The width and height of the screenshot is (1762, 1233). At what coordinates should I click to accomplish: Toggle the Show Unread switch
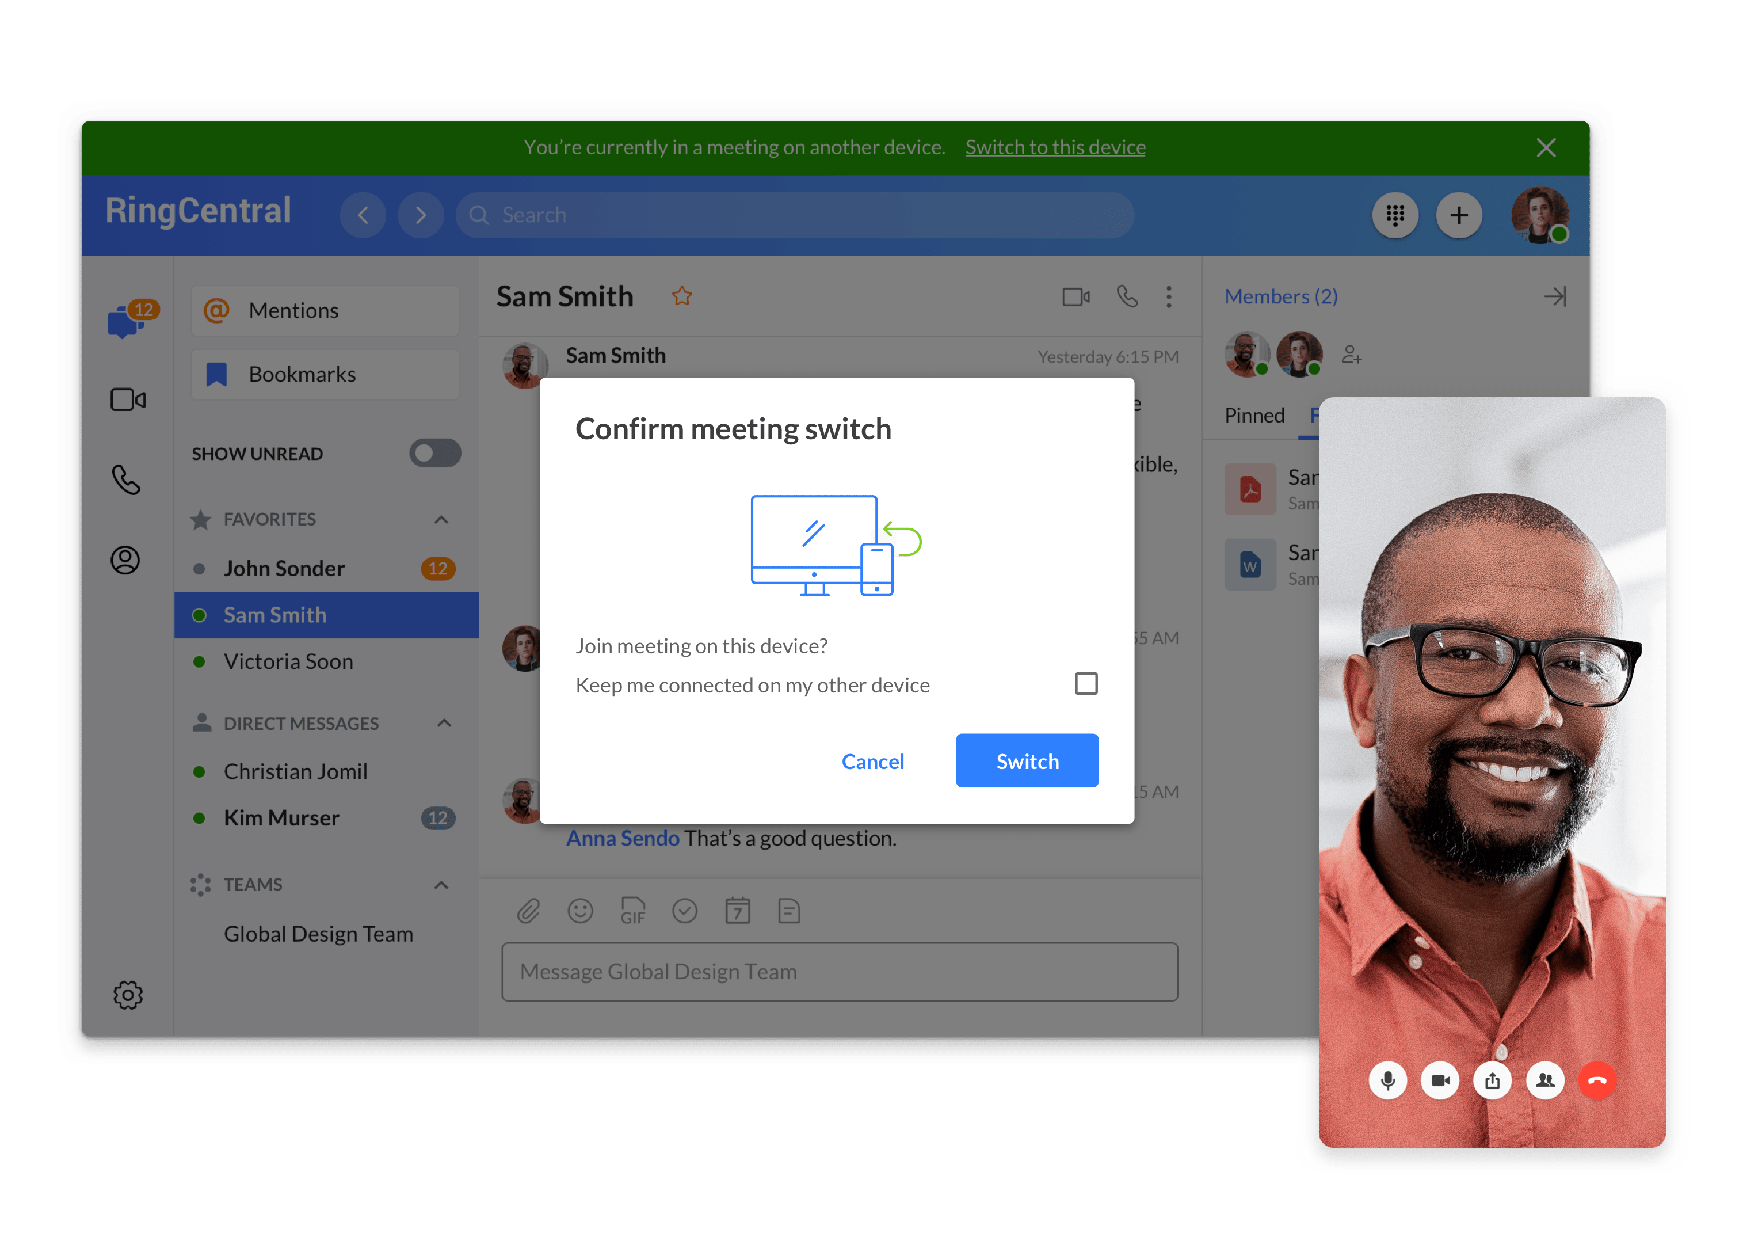[x=434, y=453]
